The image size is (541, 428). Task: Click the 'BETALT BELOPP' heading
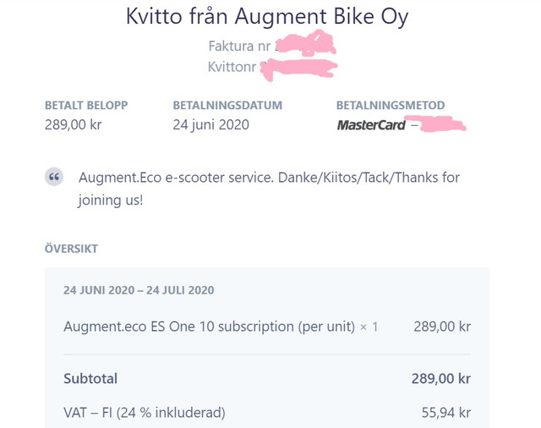pyautogui.click(x=86, y=105)
